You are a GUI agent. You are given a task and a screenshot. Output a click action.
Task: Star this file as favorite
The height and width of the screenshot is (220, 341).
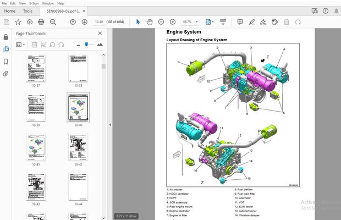point(18,21)
